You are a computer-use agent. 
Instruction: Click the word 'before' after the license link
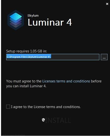pos(96,81)
